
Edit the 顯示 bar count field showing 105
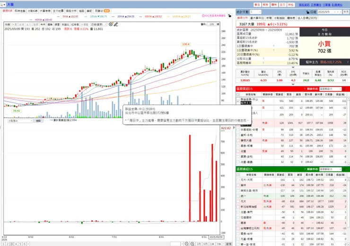point(212,24)
